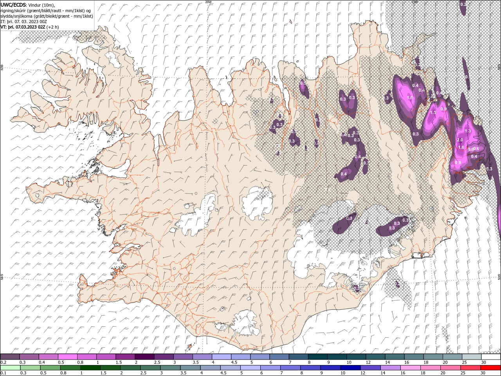Click the '2.0' precipitation value on the map
This screenshot has width=501, height=376.
click(460, 140)
